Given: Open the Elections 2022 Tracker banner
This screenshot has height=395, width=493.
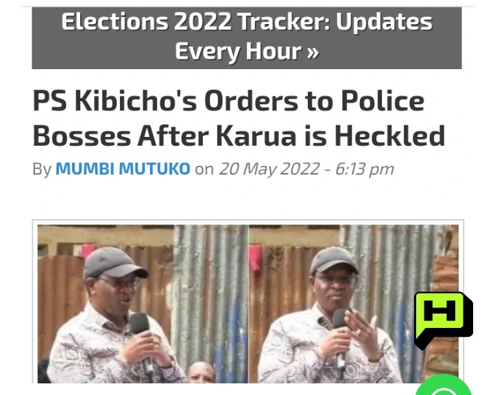Looking at the screenshot, I should (247, 38).
